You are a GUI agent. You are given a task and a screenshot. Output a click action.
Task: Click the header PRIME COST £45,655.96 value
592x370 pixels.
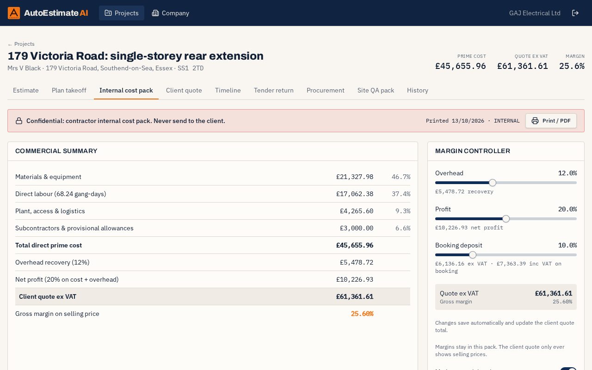[x=461, y=66]
